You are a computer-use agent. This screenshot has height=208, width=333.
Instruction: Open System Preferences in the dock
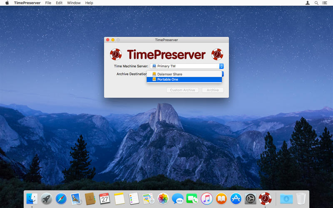pos(251,198)
